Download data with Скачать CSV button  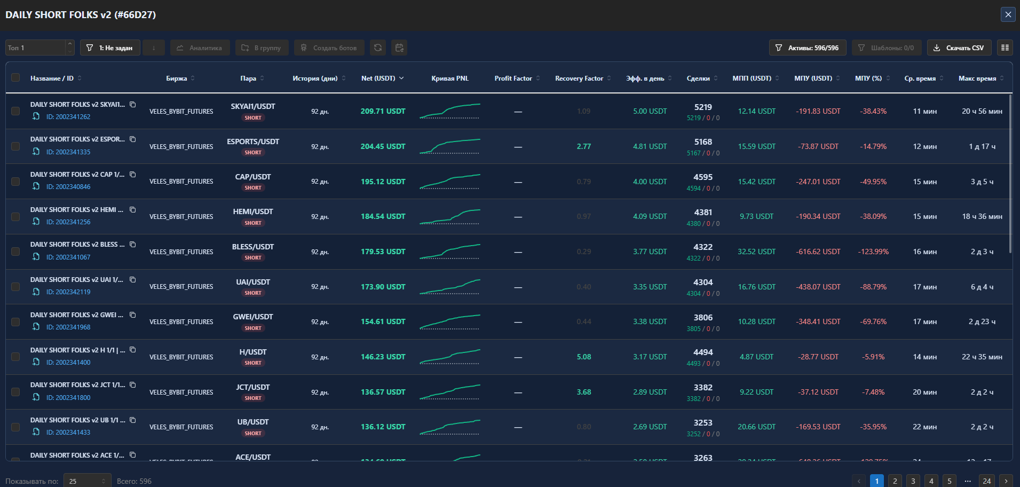959,48
